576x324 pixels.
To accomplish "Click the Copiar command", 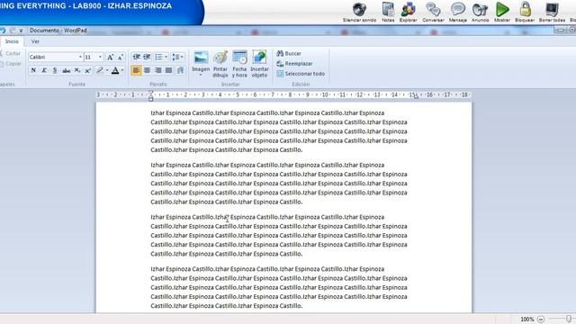I will 11,64.
